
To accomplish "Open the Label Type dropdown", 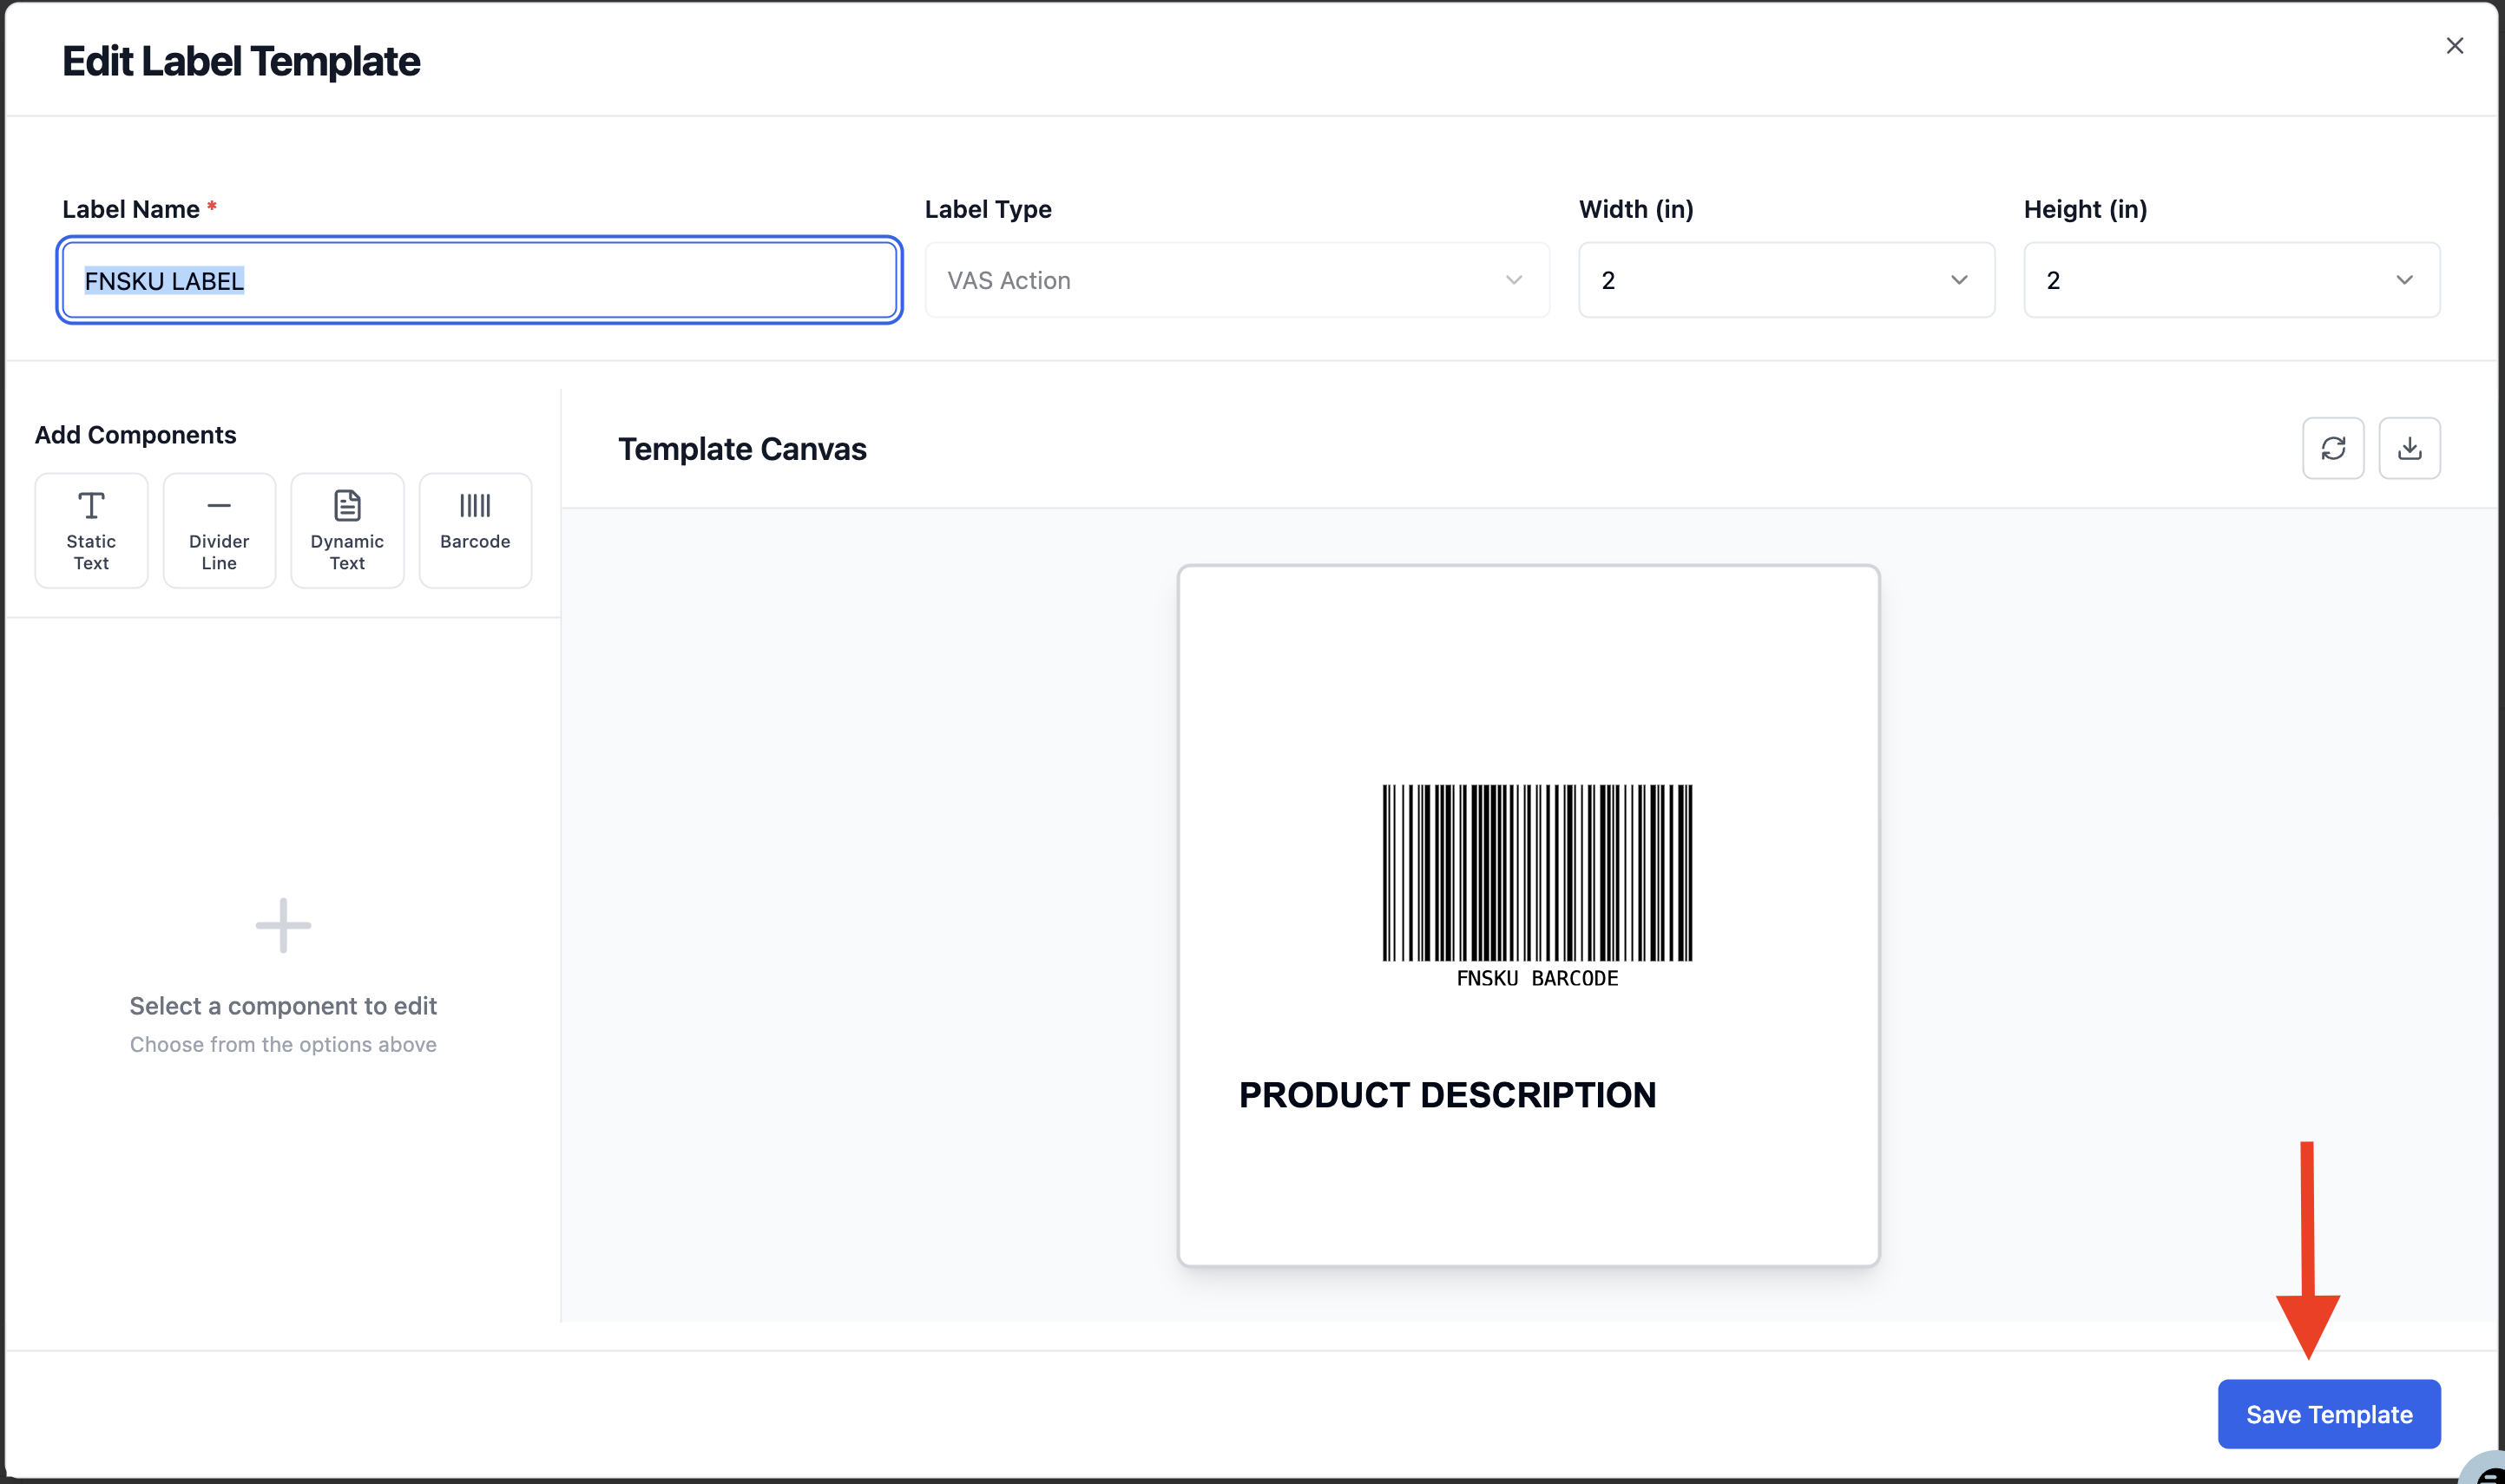I will (x=1236, y=280).
